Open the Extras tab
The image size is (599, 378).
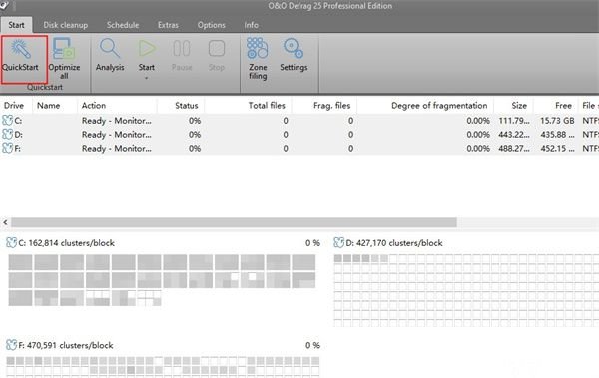click(x=168, y=25)
